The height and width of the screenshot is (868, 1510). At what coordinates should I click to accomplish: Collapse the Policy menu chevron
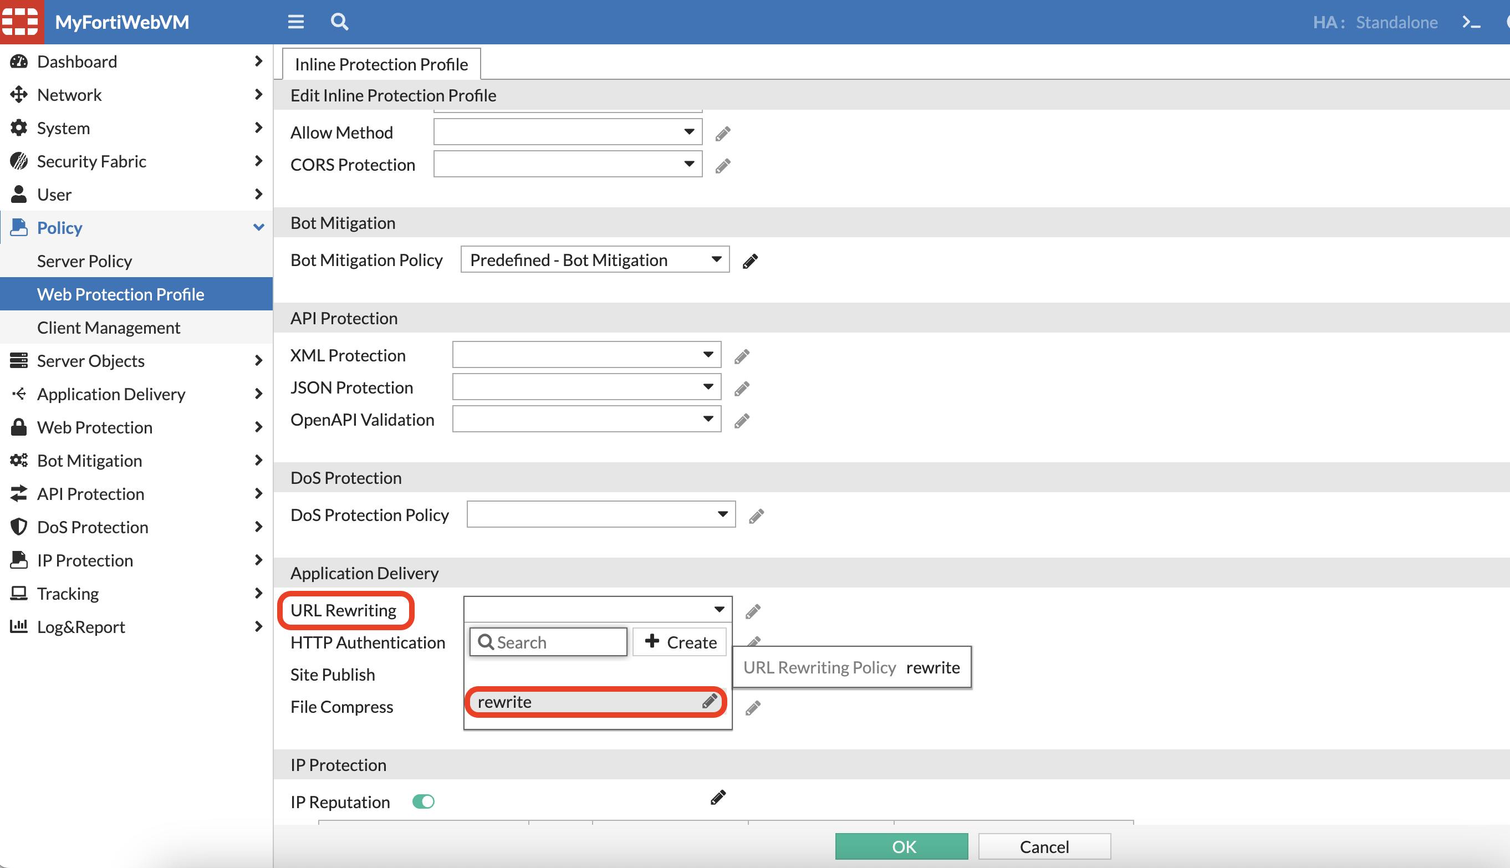point(259,227)
